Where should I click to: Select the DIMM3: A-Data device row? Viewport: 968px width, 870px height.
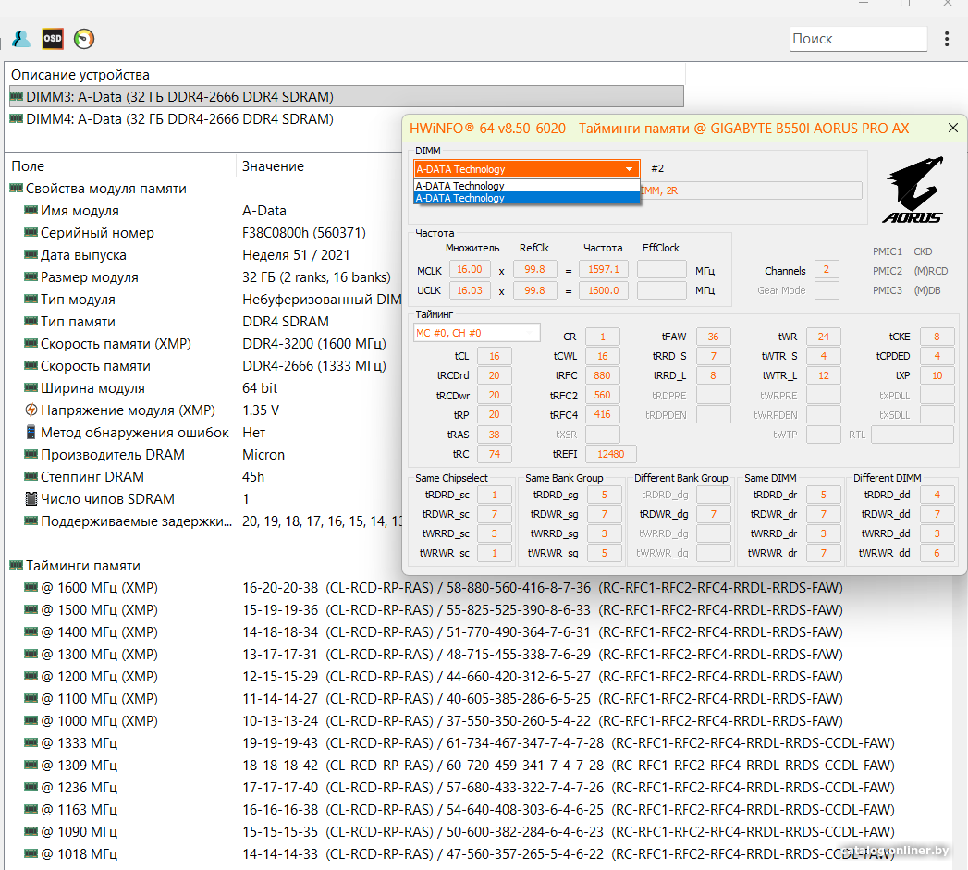coord(347,96)
